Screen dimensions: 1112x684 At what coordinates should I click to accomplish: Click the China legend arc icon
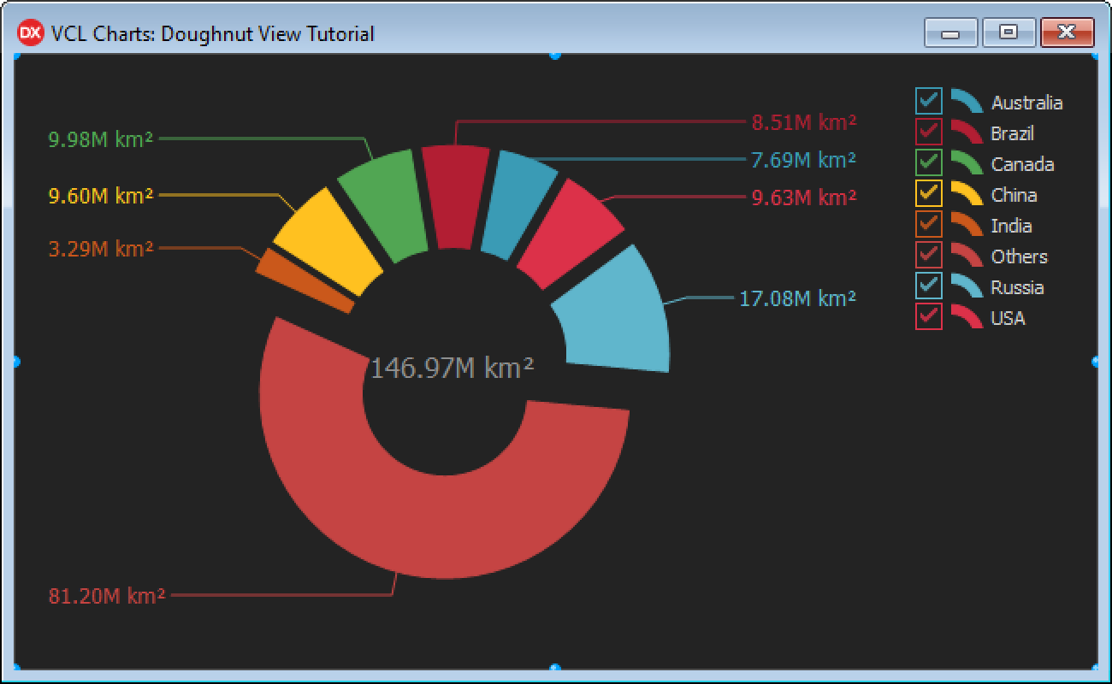pos(967,194)
